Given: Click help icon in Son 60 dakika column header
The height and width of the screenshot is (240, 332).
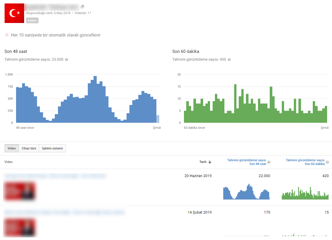Looking at the screenshot, I should (x=327, y=162).
